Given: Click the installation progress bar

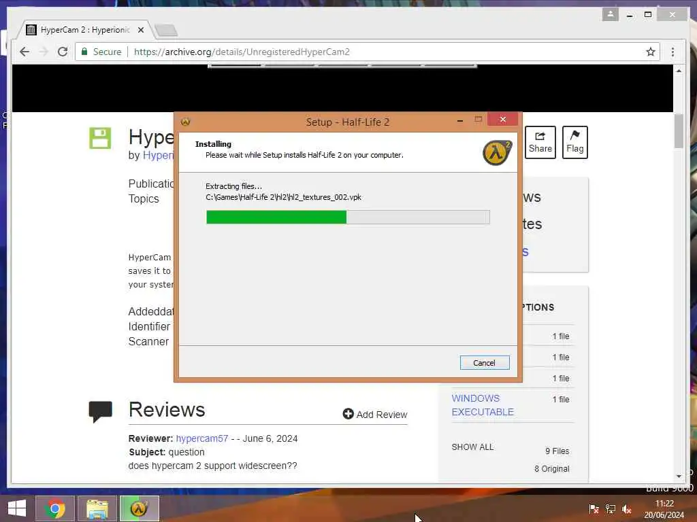Looking at the screenshot, I should tap(348, 217).
